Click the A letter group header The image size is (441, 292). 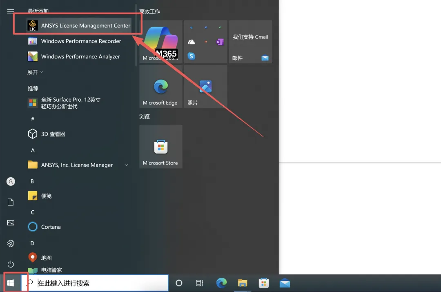click(x=33, y=150)
